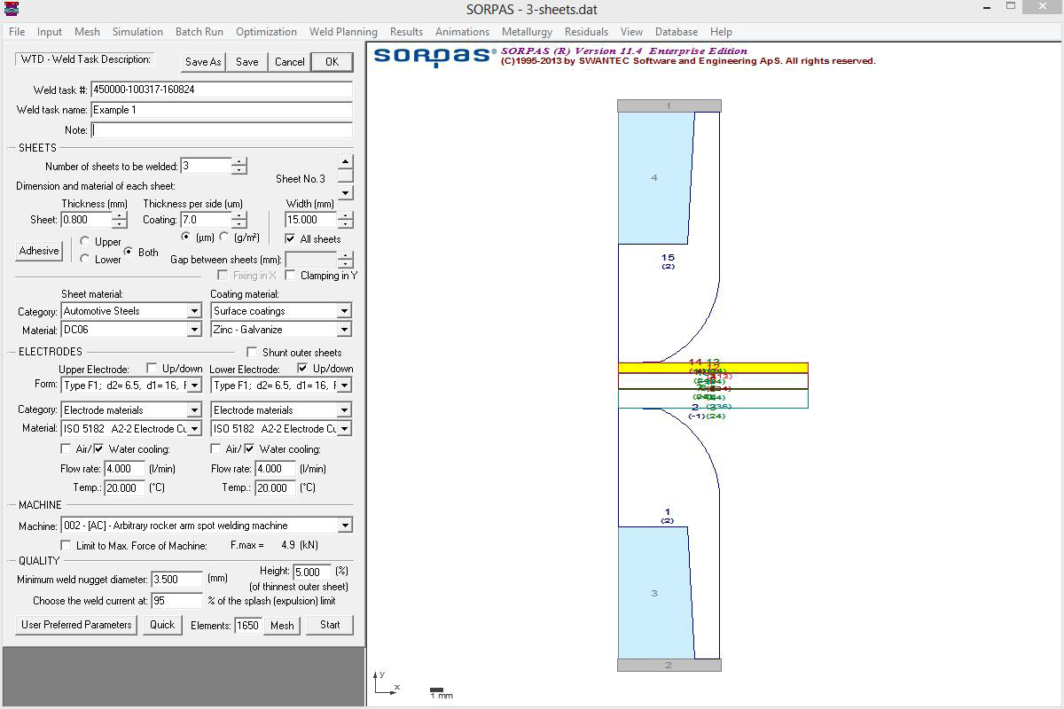Choose the (g/m²) coating unit
This screenshot has height=709, width=1064.
pyautogui.click(x=223, y=237)
